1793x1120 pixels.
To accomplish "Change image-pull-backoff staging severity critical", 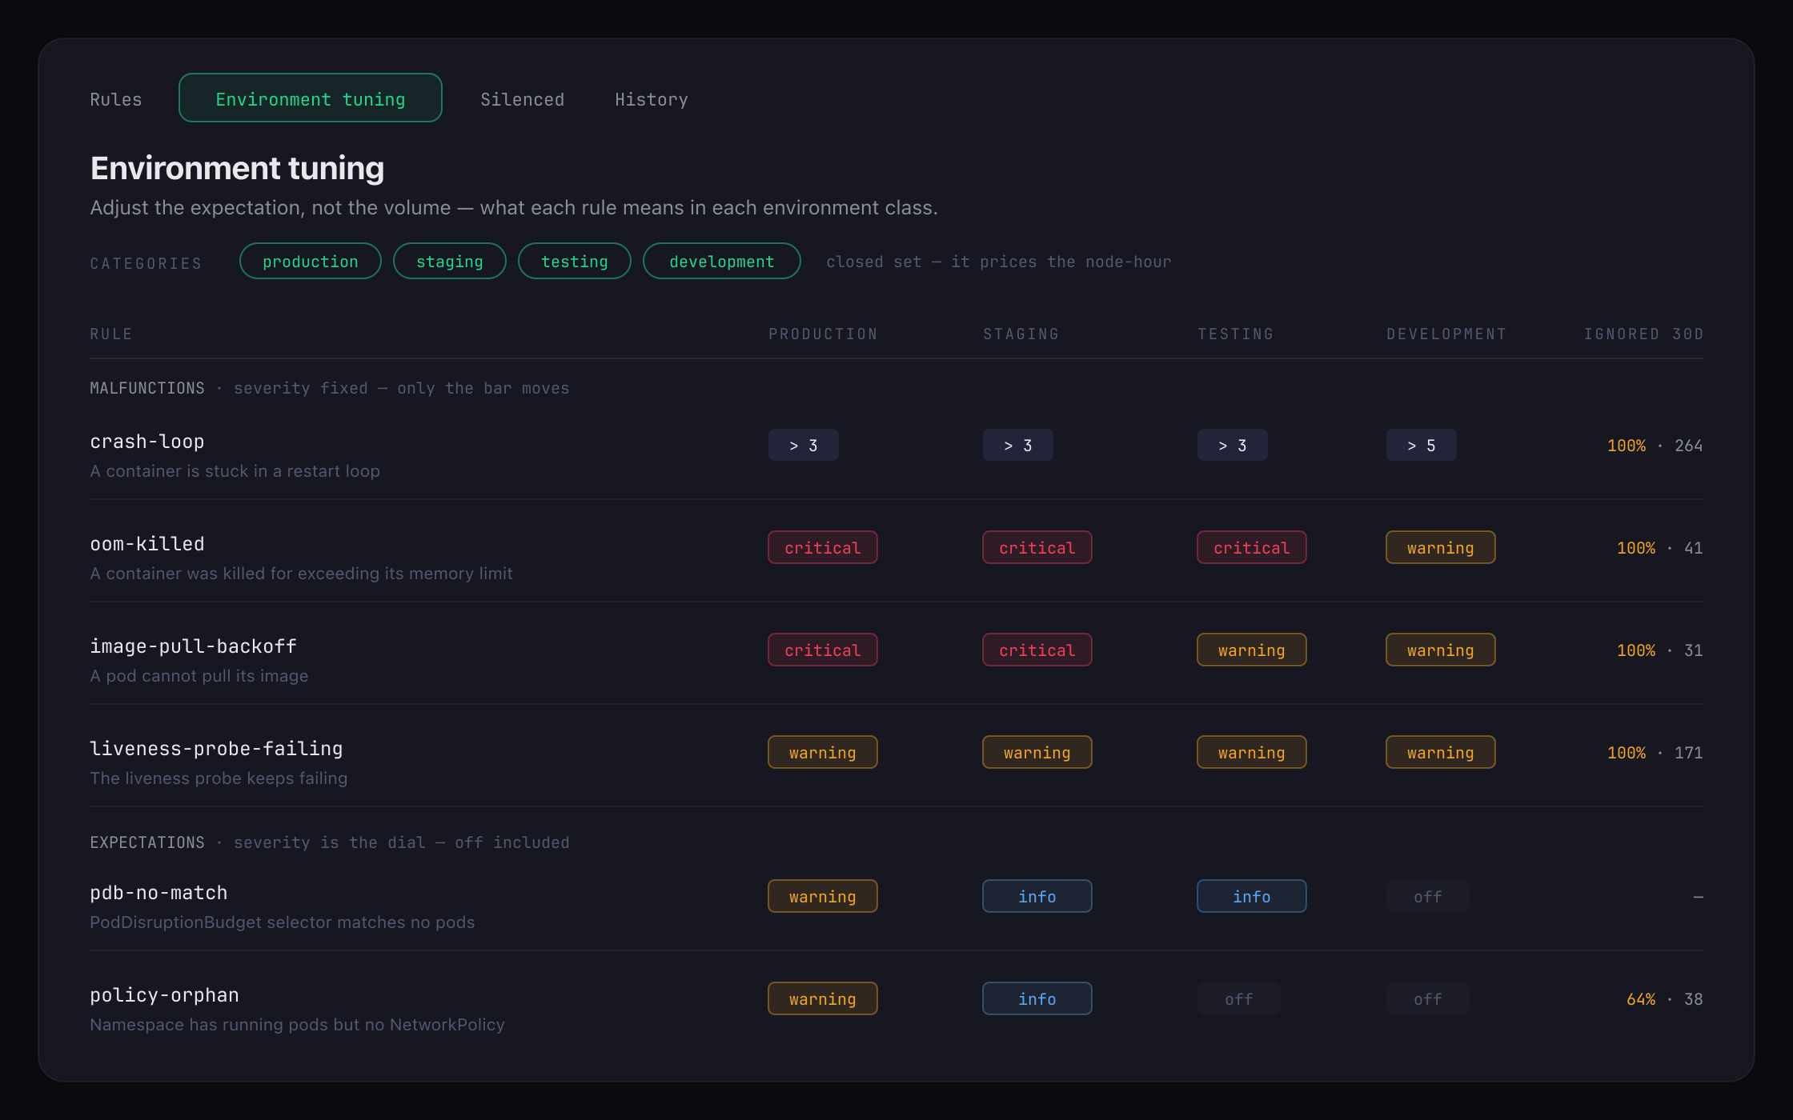I will click(1037, 650).
